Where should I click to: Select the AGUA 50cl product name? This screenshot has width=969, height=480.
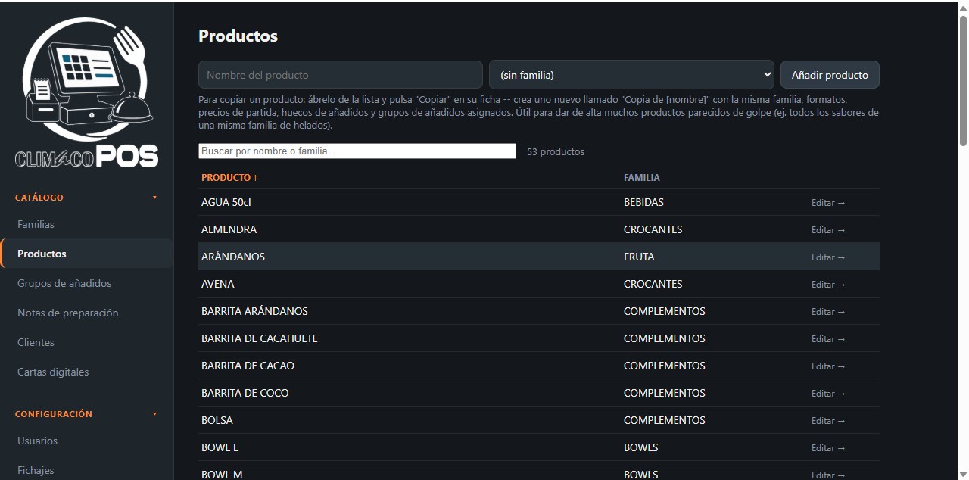pos(226,202)
